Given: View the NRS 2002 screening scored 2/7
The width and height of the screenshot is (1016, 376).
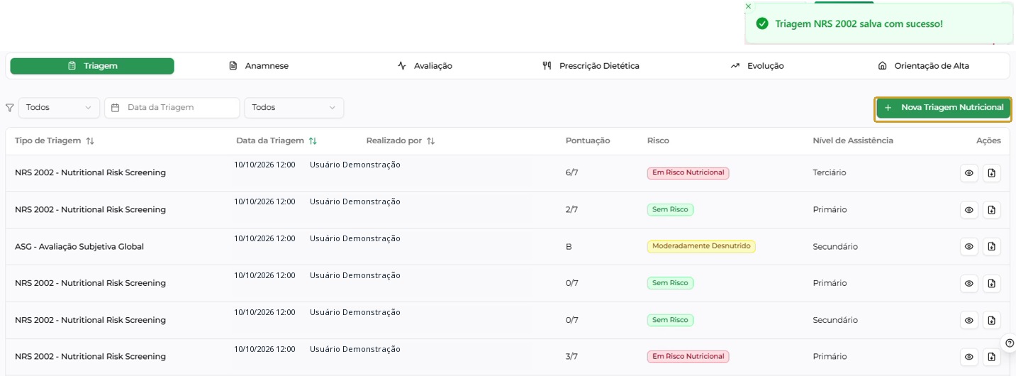Looking at the screenshot, I should pyautogui.click(x=968, y=210).
